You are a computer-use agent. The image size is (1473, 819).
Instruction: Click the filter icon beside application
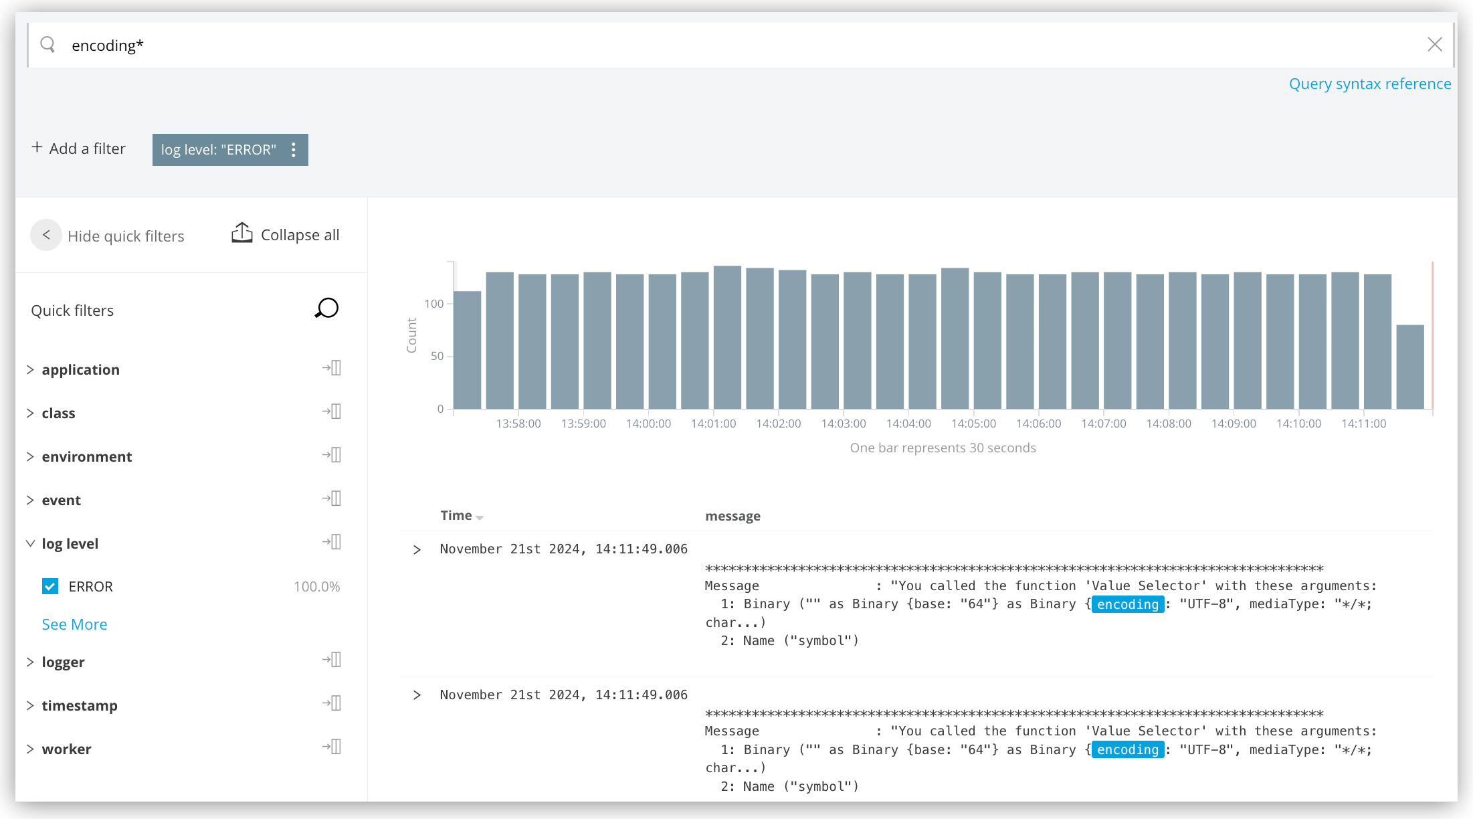[x=332, y=367]
